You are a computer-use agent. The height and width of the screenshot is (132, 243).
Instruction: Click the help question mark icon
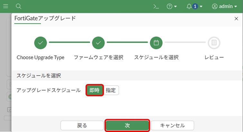pyautogui.click(x=170, y=6)
